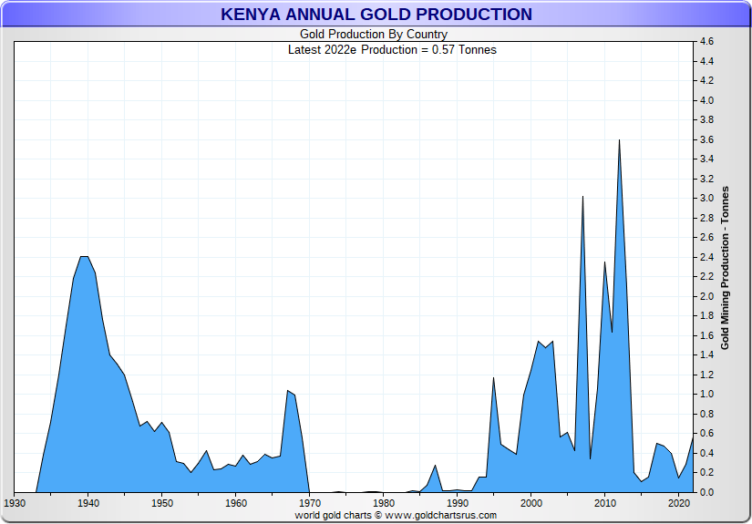Select the 2020 label on the x-axis
The height and width of the screenshot is (524, 752).
[678, 502]
